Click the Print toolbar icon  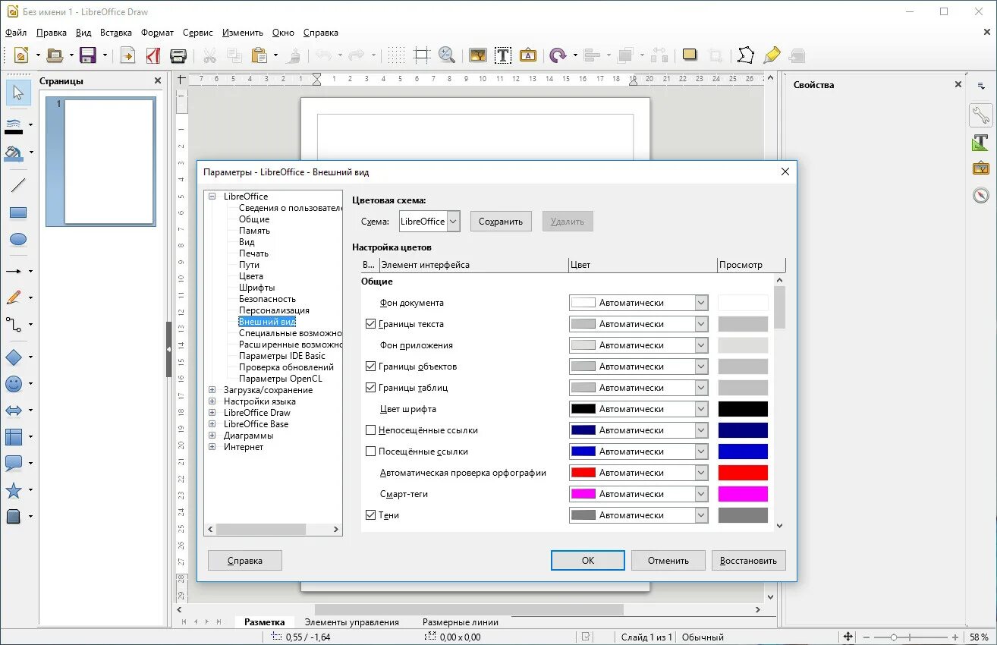point(178,55)
